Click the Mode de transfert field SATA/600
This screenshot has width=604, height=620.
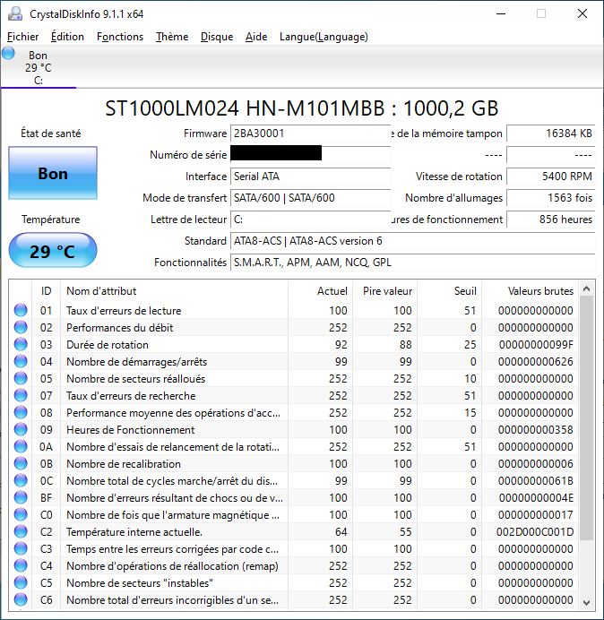310,197
